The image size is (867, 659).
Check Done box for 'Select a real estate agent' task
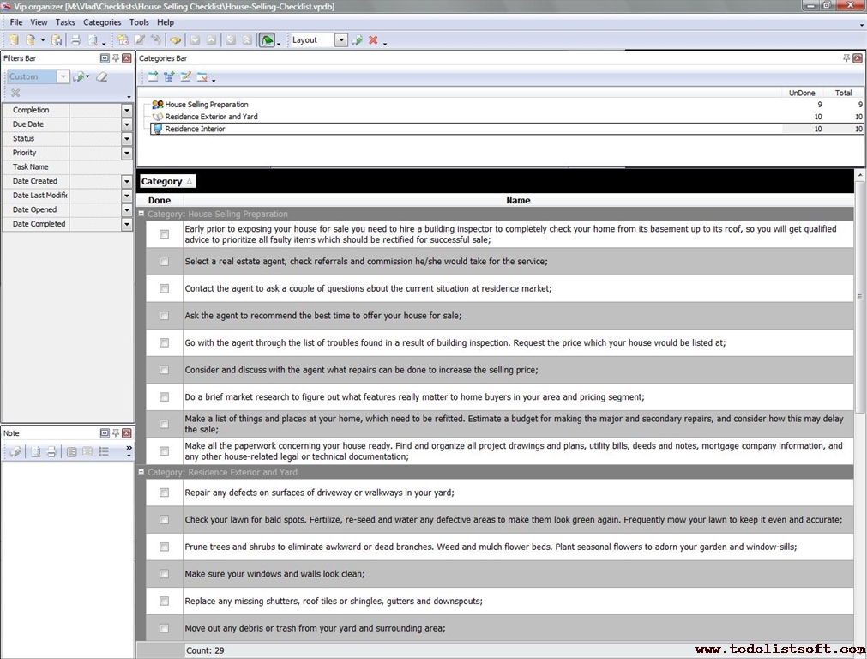pos(164,262)
